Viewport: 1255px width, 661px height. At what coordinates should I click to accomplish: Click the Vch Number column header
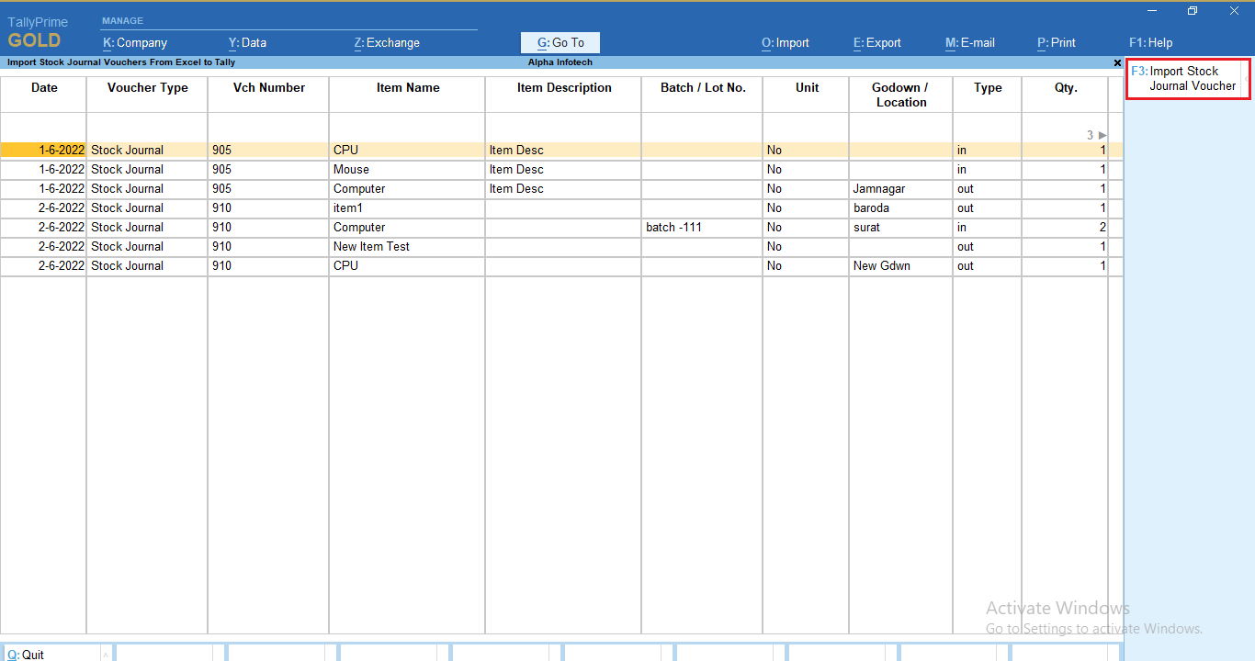[x=267, y=87]
